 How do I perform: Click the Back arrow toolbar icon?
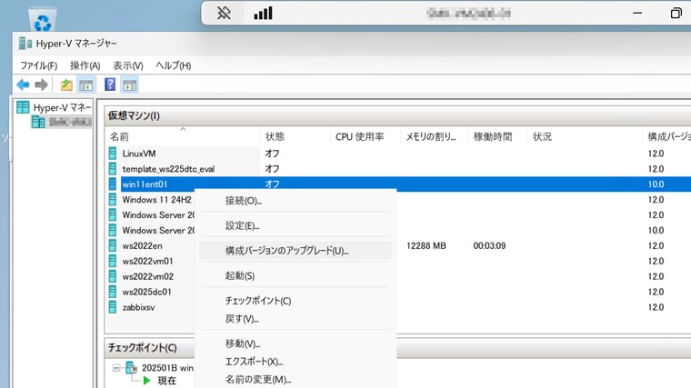[23, 85]
